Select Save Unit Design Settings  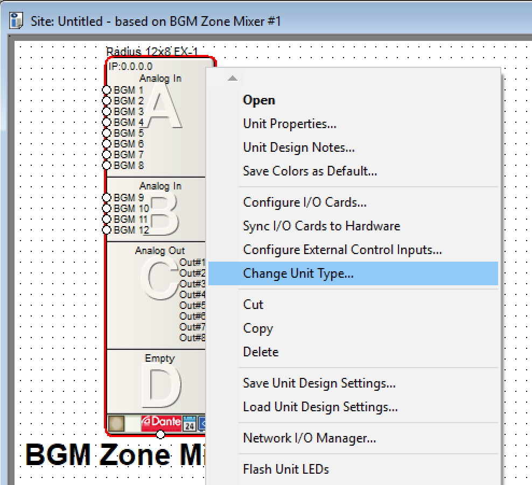[353, 383]
